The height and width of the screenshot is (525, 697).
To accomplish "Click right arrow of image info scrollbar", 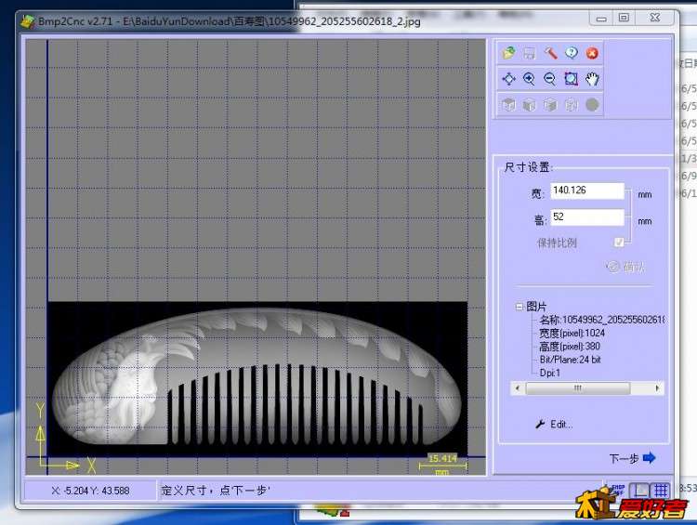I will (x=659, y=388).
